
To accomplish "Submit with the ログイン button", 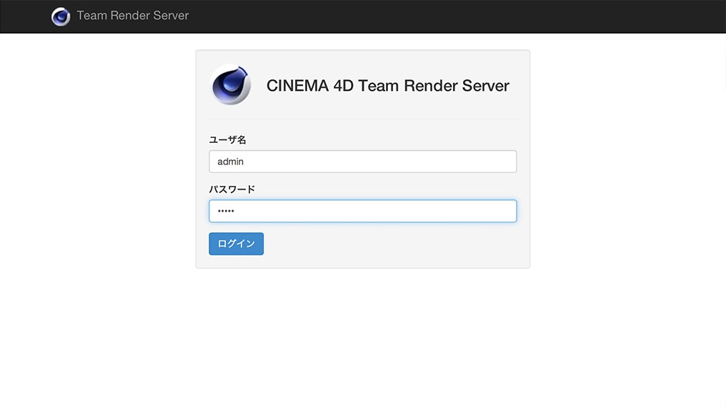I will point(236,244).
